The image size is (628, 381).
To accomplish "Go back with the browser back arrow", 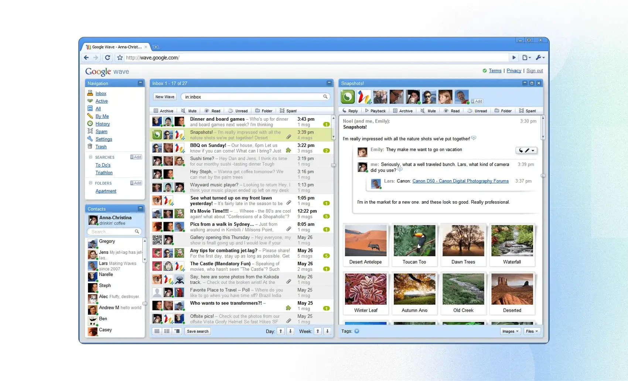I will (x=86, y=58).
